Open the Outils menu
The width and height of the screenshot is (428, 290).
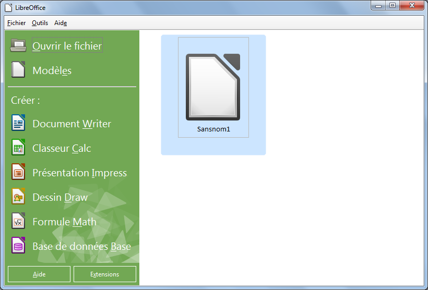click(x=40, y=23)
